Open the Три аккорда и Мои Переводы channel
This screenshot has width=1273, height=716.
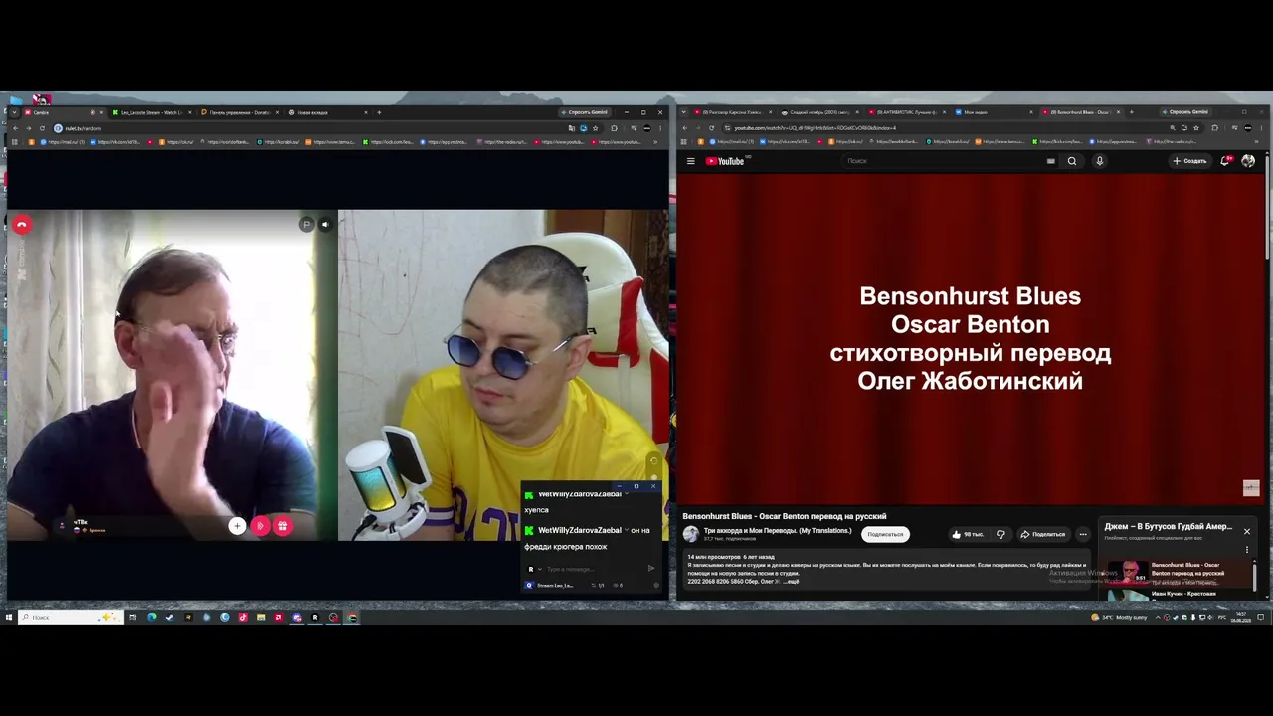pos(778,531)
